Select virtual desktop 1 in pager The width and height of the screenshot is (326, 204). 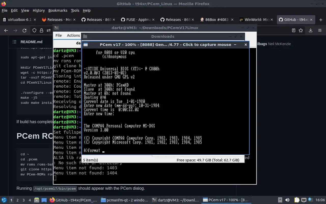point(11,200)
